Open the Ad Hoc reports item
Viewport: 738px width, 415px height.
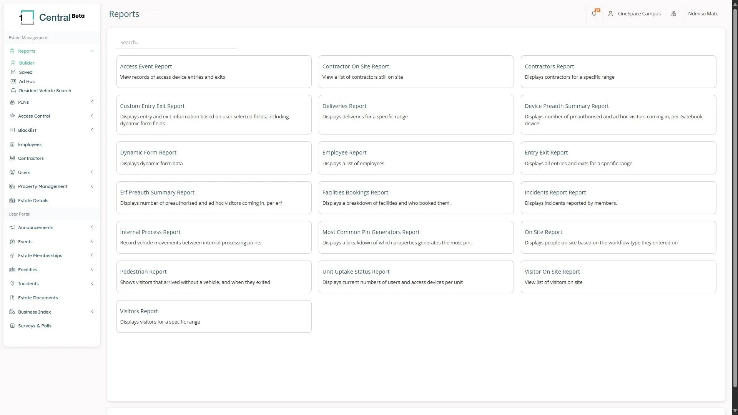coord(27,81)
